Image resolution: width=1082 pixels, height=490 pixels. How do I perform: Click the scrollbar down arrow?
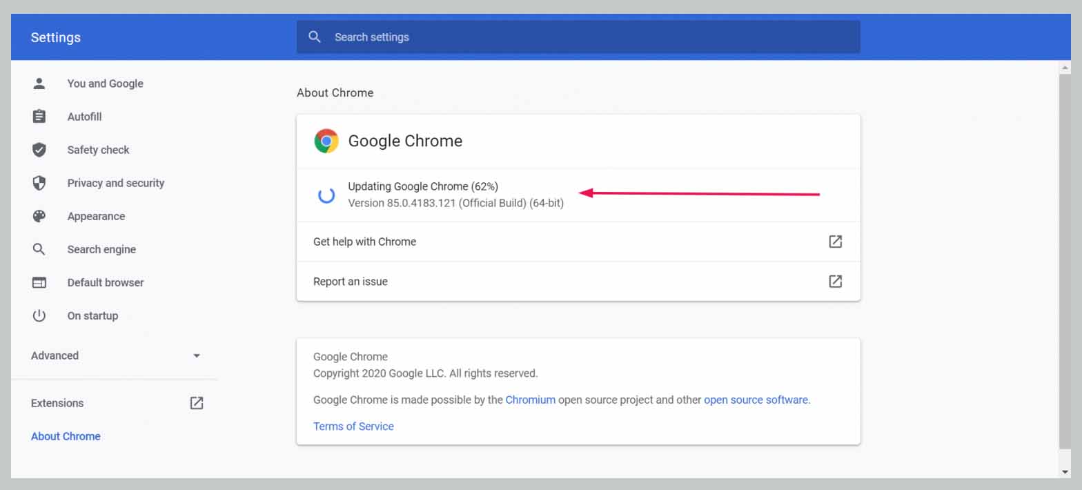pyautogui.click(x=1065, y=472)
